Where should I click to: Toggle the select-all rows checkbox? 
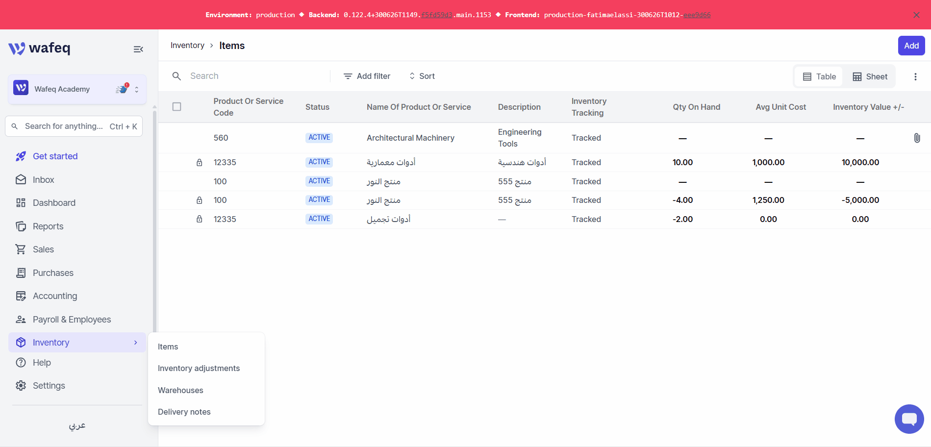pyautogui.click(x=177, y=107)
